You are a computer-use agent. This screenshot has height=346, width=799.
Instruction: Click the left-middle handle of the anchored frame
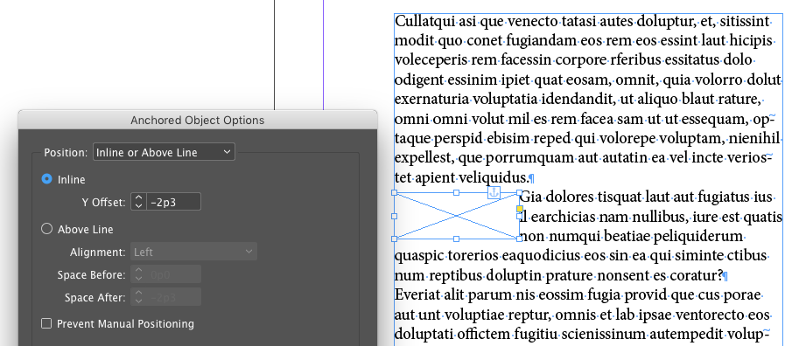[395, 216]
